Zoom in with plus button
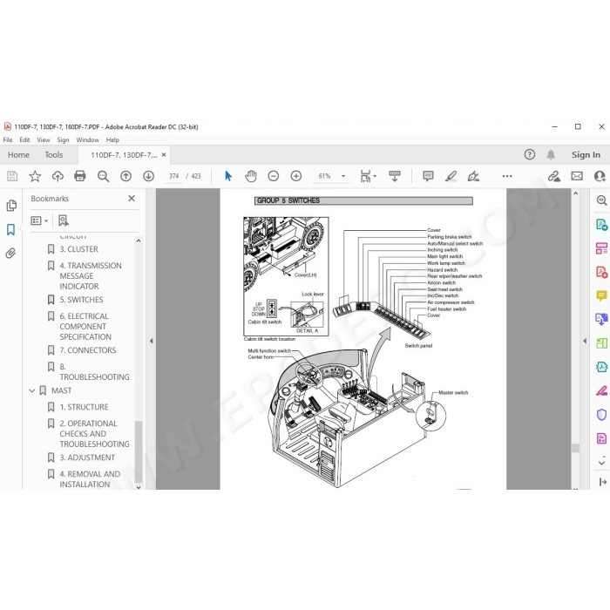The image size is (610, 610). 296,176
